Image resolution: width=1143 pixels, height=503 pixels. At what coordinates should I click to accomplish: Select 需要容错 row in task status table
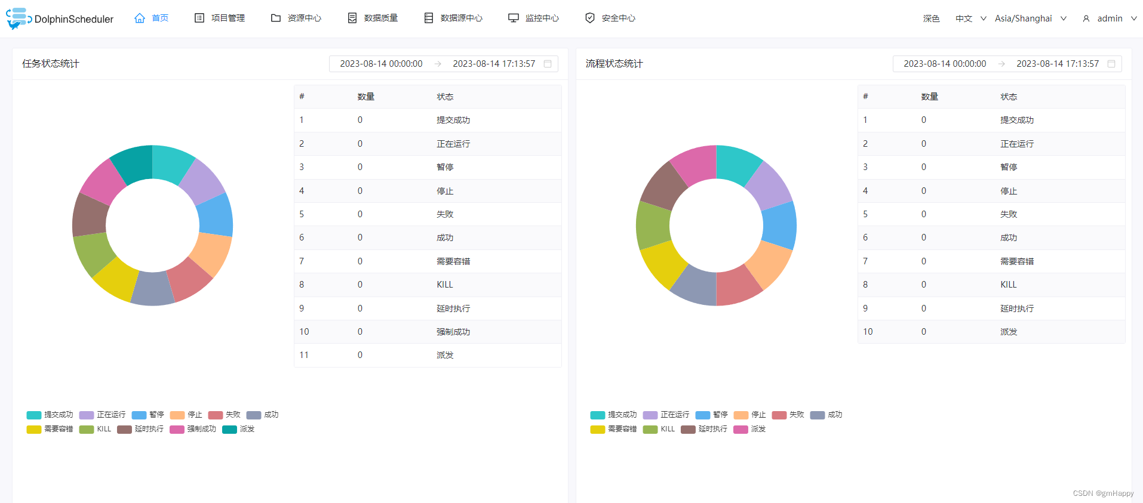point(428,261)
